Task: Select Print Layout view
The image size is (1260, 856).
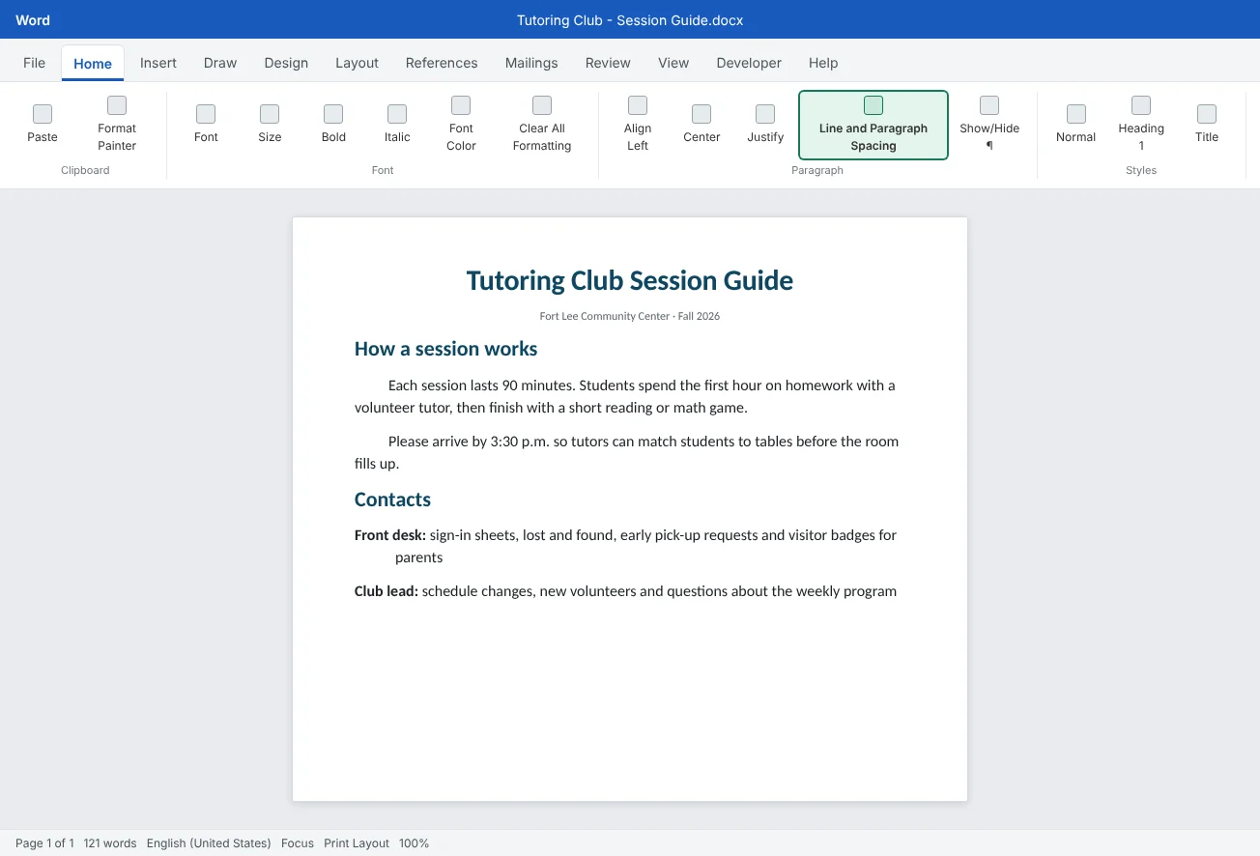Action: click(x=357, y=843)
